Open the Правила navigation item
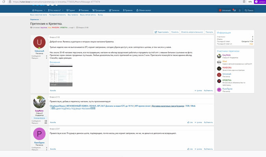This screenshot has width=266, height=157. pyautogui.click(x=128, y=10)
